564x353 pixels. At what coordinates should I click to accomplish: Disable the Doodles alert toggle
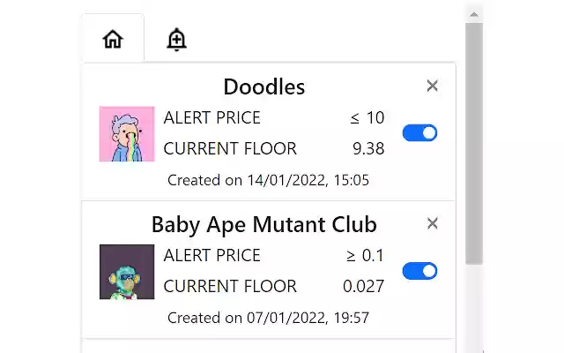(419, 133)
